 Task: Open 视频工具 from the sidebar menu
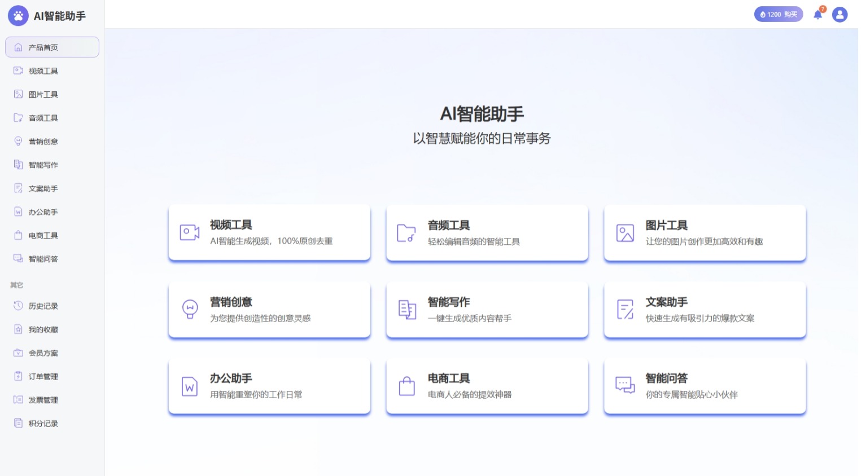43,71
